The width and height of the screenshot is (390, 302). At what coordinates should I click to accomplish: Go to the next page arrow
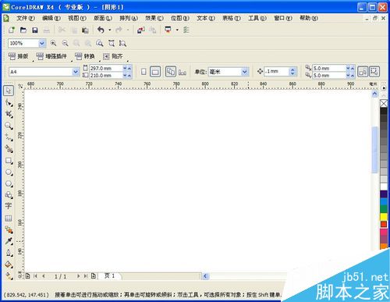(78, 276)
